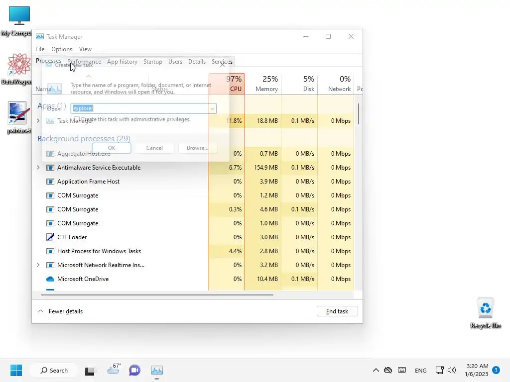The height and width of the screenshot is (382, 510).
Task: Select the 10.4 MB OneDrive memory cell
Action: click(x=263, y=279)
